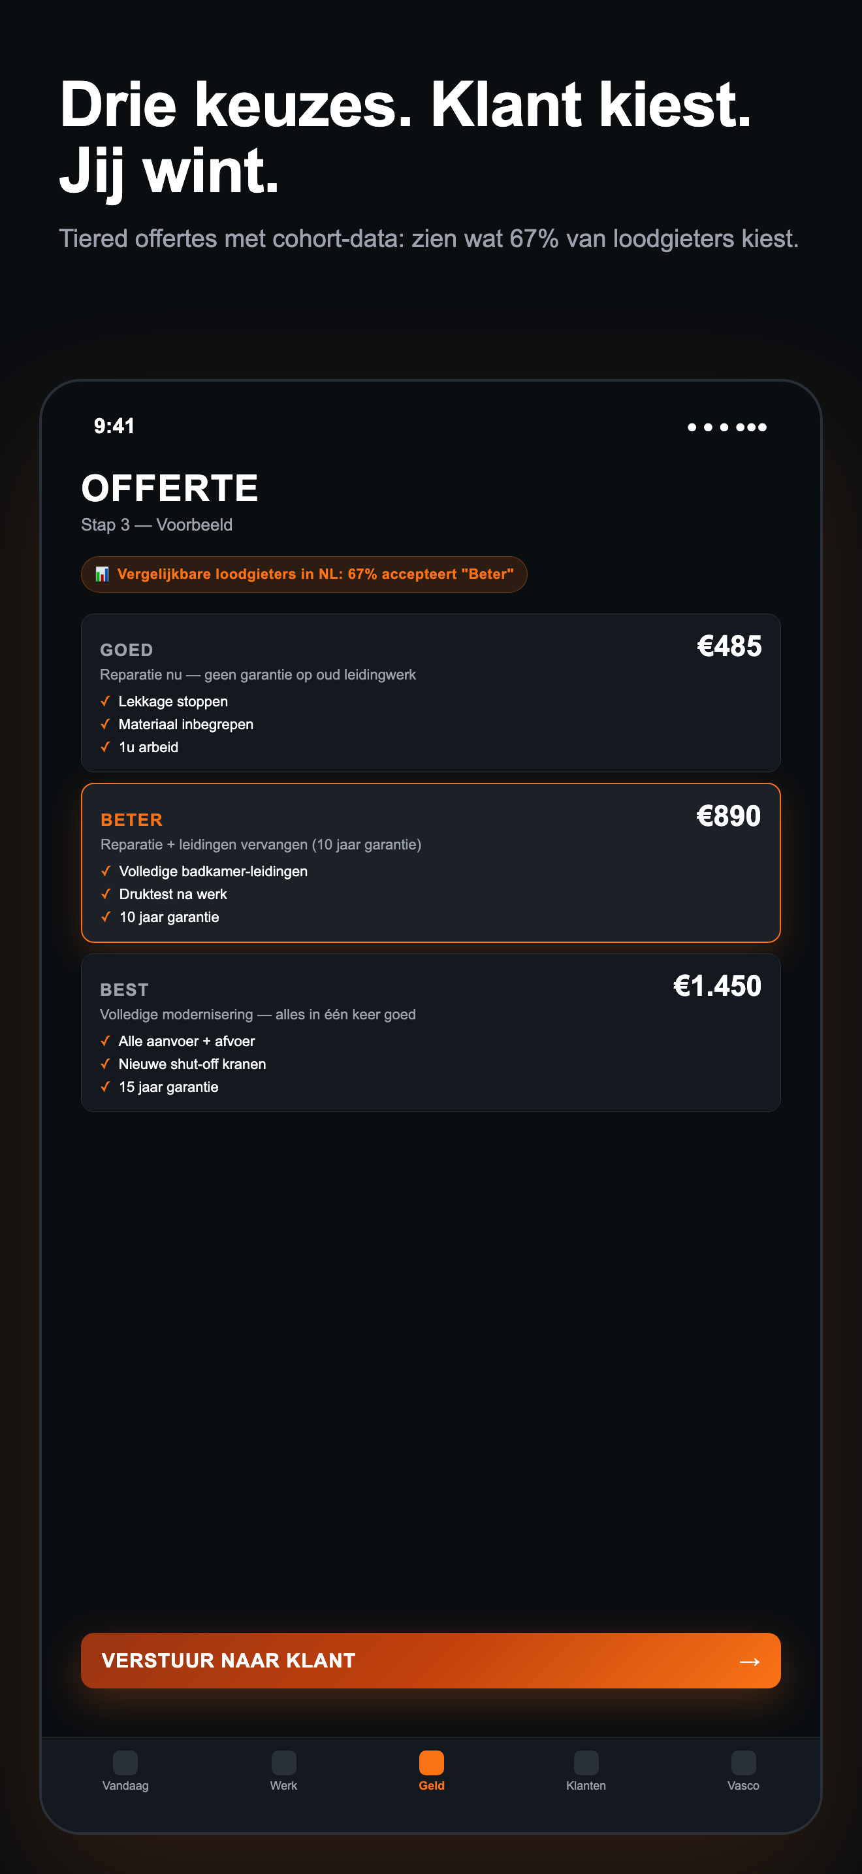Open the Klanten tab icon
This screenshot has width=862, height=1874.
[586, 1763]
